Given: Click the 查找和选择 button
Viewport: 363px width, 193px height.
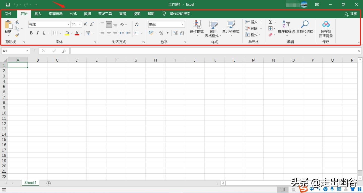Looking at the screenshot, I should coord(305,28).
